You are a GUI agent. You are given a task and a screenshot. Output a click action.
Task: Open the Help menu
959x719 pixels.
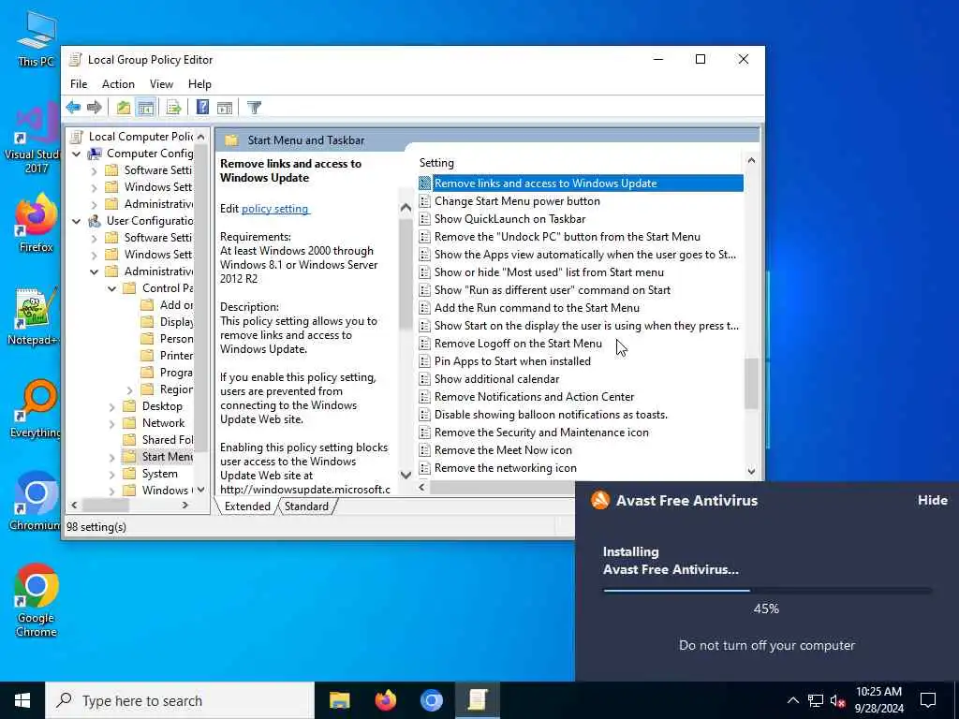[x=199, y=83]
